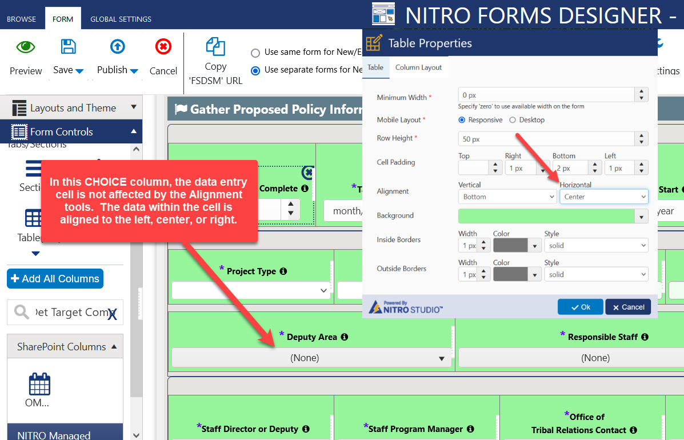Image resolution: width=684 pixels, height=440 pixels.
Task: Open the GLOBAL SETTINGS tab
Action: pyautogui.click(x=121, y=19)
